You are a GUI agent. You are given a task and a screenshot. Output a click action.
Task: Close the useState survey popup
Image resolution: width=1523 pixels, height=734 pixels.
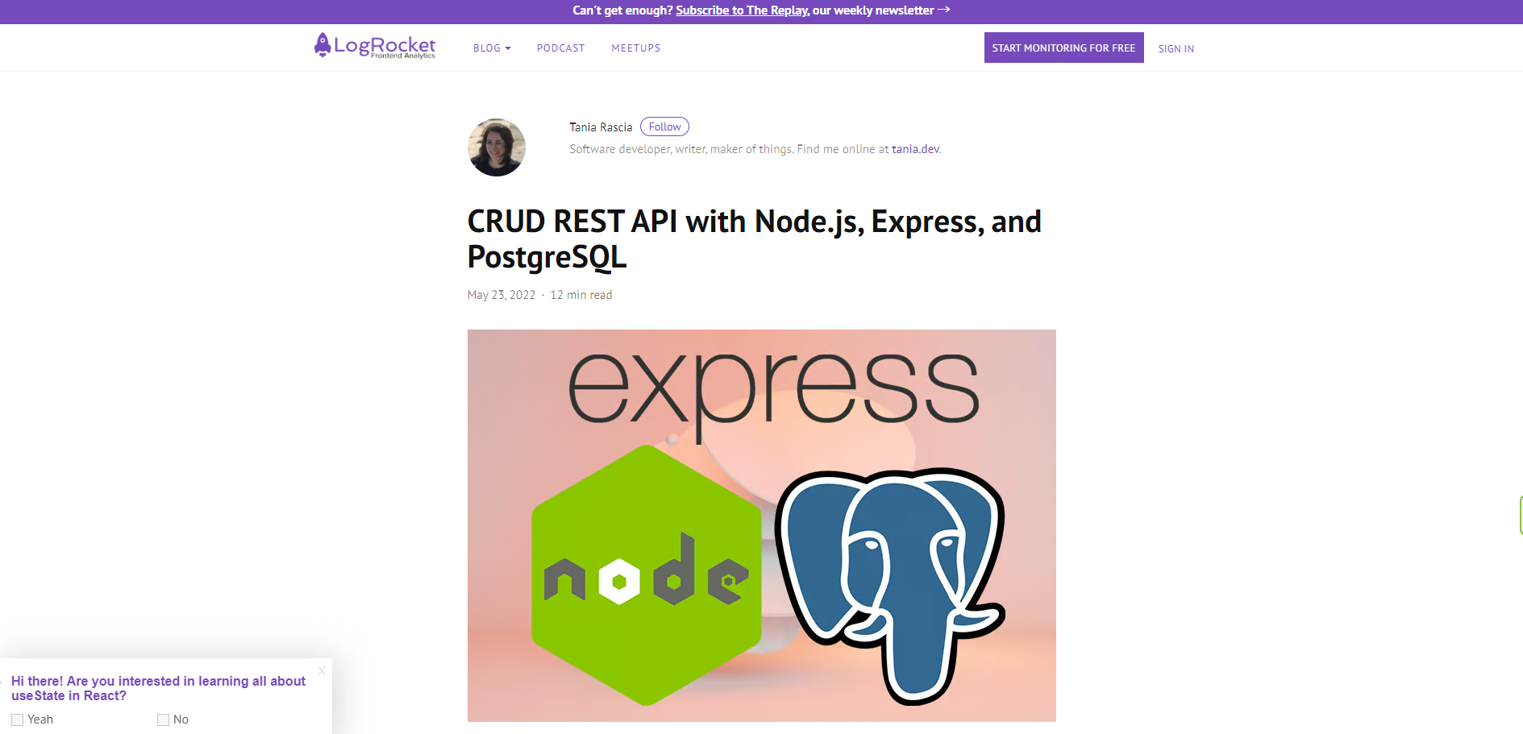point(322,670)
